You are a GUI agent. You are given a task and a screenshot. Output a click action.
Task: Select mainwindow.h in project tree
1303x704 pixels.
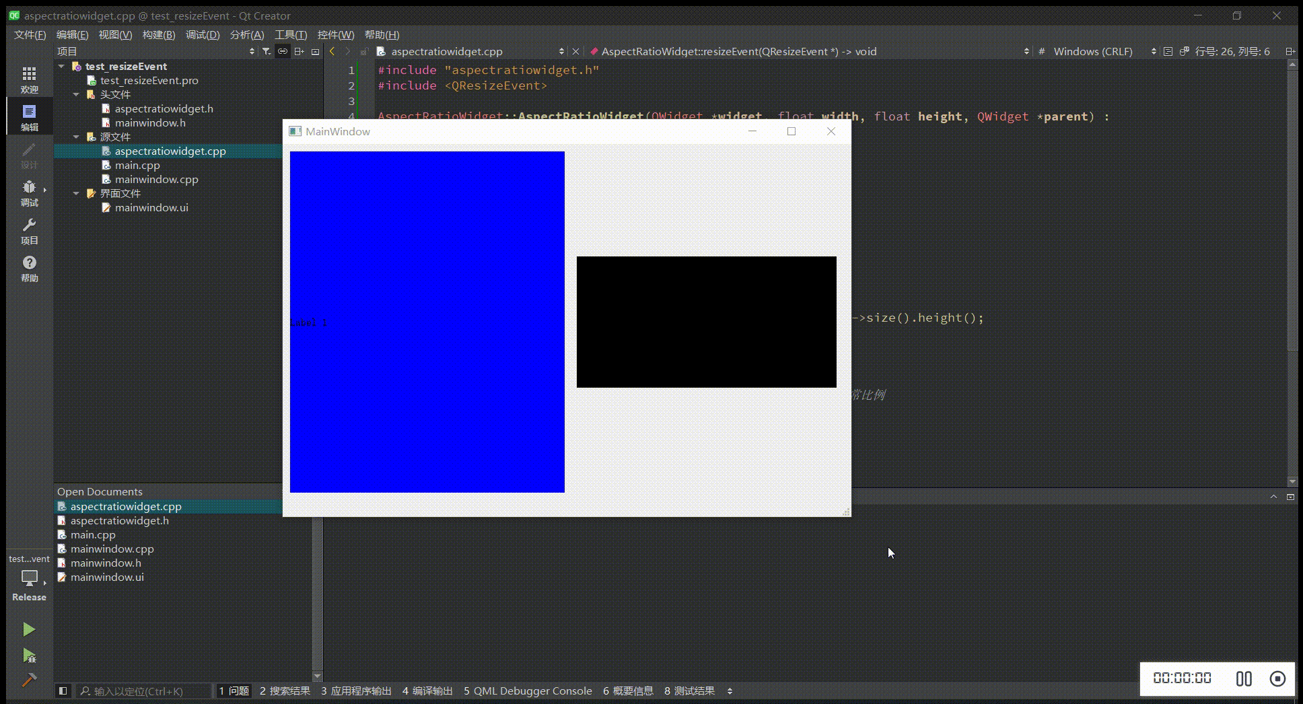(149, 122)
